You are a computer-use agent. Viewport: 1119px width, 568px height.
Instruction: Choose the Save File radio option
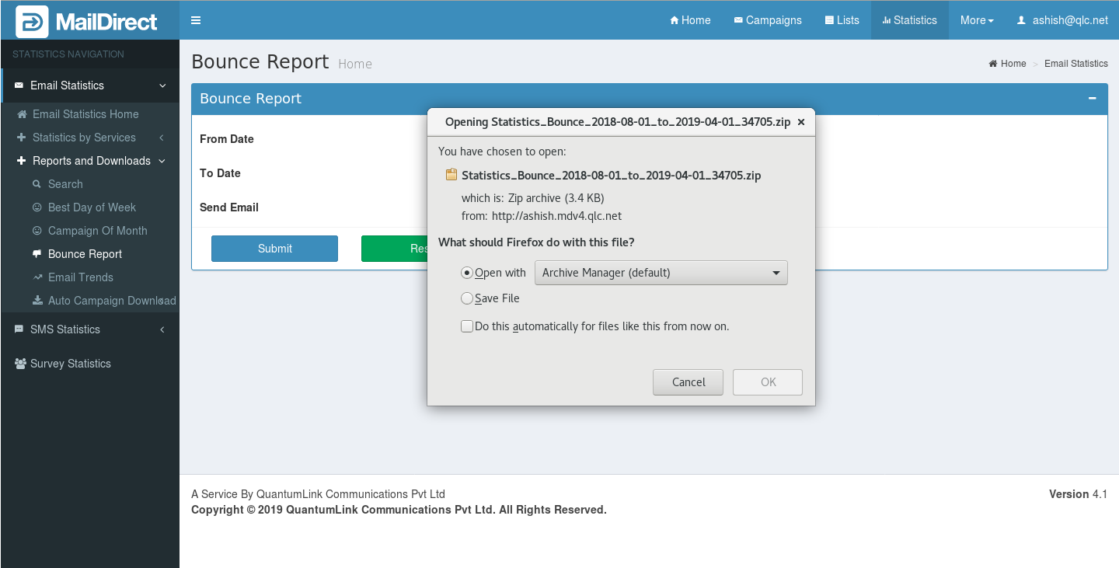tap(467, 298)
